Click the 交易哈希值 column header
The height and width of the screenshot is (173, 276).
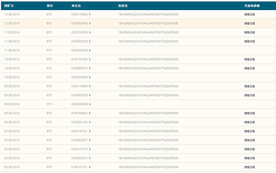click(x=252, y=6)
